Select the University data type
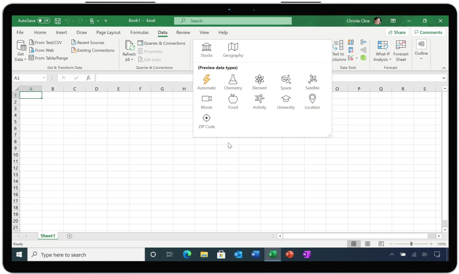This screenshot has height=274, width=459. 286,102
